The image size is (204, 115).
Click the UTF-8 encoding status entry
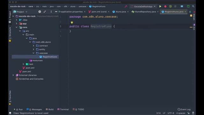point(171,113)
